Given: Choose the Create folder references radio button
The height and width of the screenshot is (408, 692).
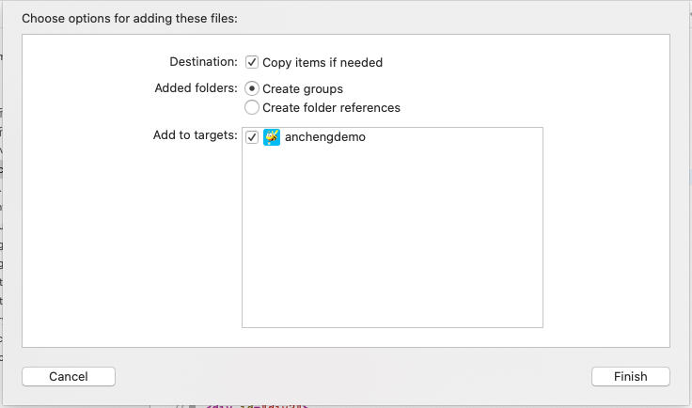Looking at the screenshot, I should 252,107.
